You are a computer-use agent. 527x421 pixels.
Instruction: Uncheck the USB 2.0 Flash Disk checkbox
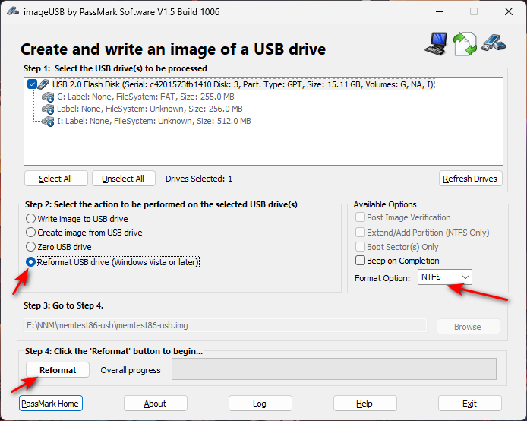(x=31, y=84)
